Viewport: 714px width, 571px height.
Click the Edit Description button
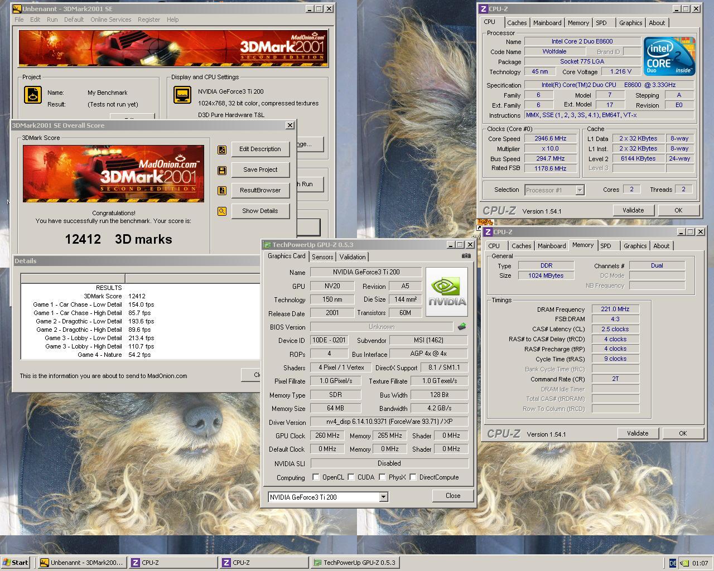pyautogui.click(x=260, y=149)
